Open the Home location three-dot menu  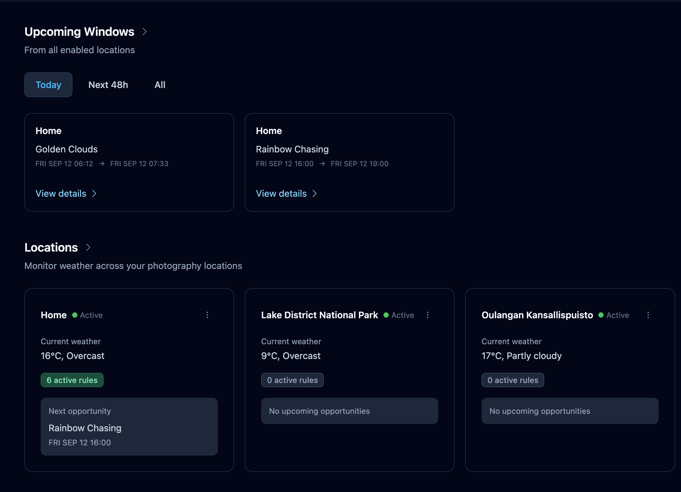click(x=207, y=315)
